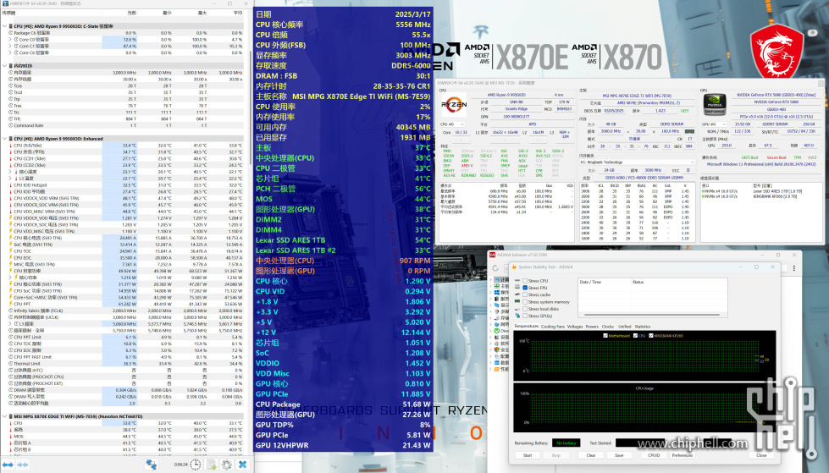Enable Stress local disks checkbox
This screenshot has height=473, width=829.
[x=525, y=309]
